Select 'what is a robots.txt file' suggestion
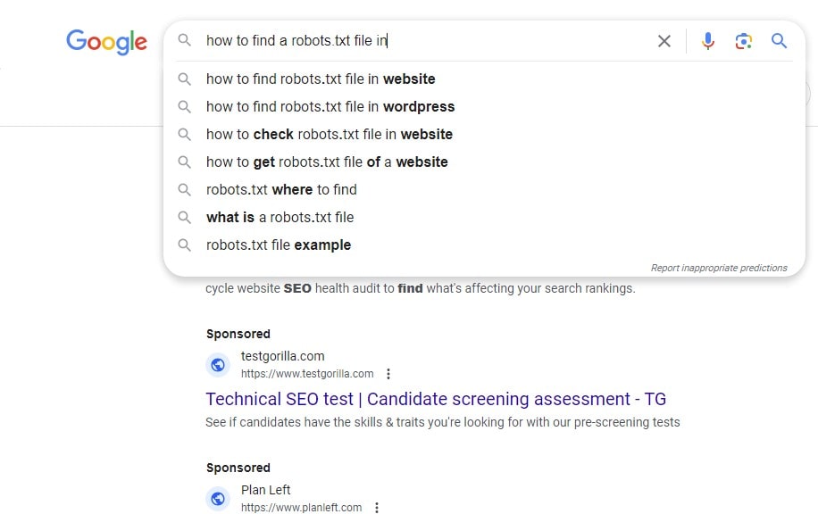Image resolution: width=818 pixels, height=514 pixels. [484, 217]
